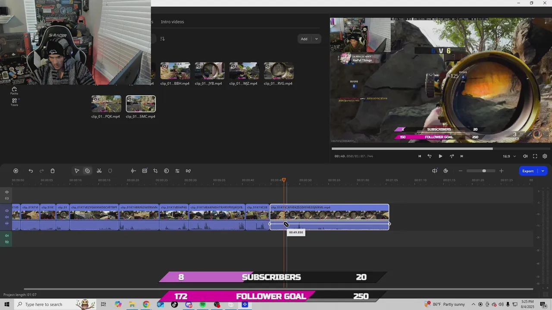Toggle overlay track link icon
This screenshot has height=310, width=552.
coord(7,198)
